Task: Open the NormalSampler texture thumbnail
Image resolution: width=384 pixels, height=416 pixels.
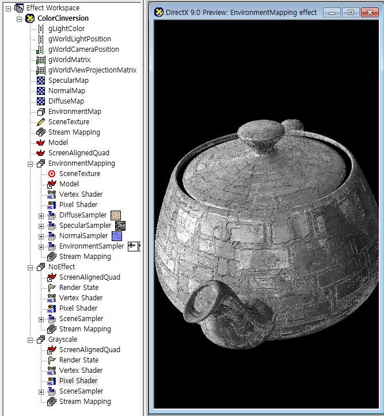Action: click(x=117, y=236)
